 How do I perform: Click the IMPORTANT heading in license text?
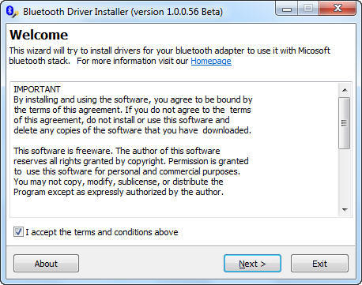click(x=37, y=89)
